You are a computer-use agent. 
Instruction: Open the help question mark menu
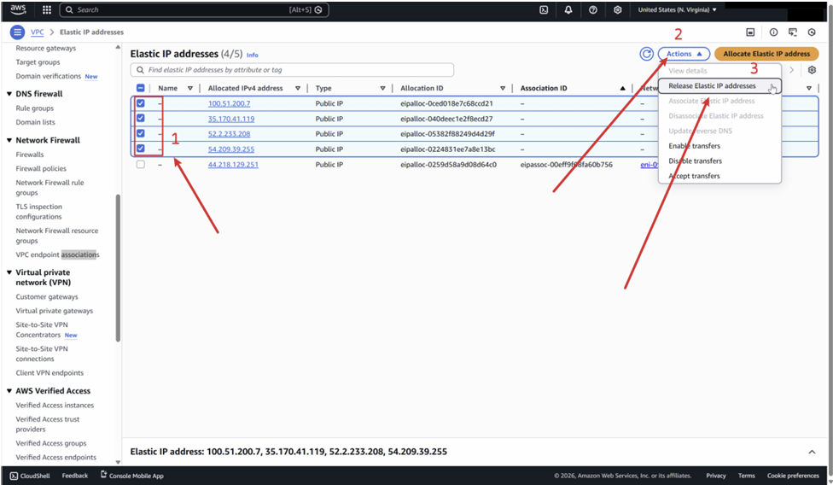(x=593, y=10)
